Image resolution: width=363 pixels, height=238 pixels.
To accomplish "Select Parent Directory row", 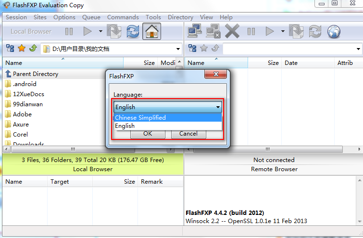I will [x=55, y=74].
